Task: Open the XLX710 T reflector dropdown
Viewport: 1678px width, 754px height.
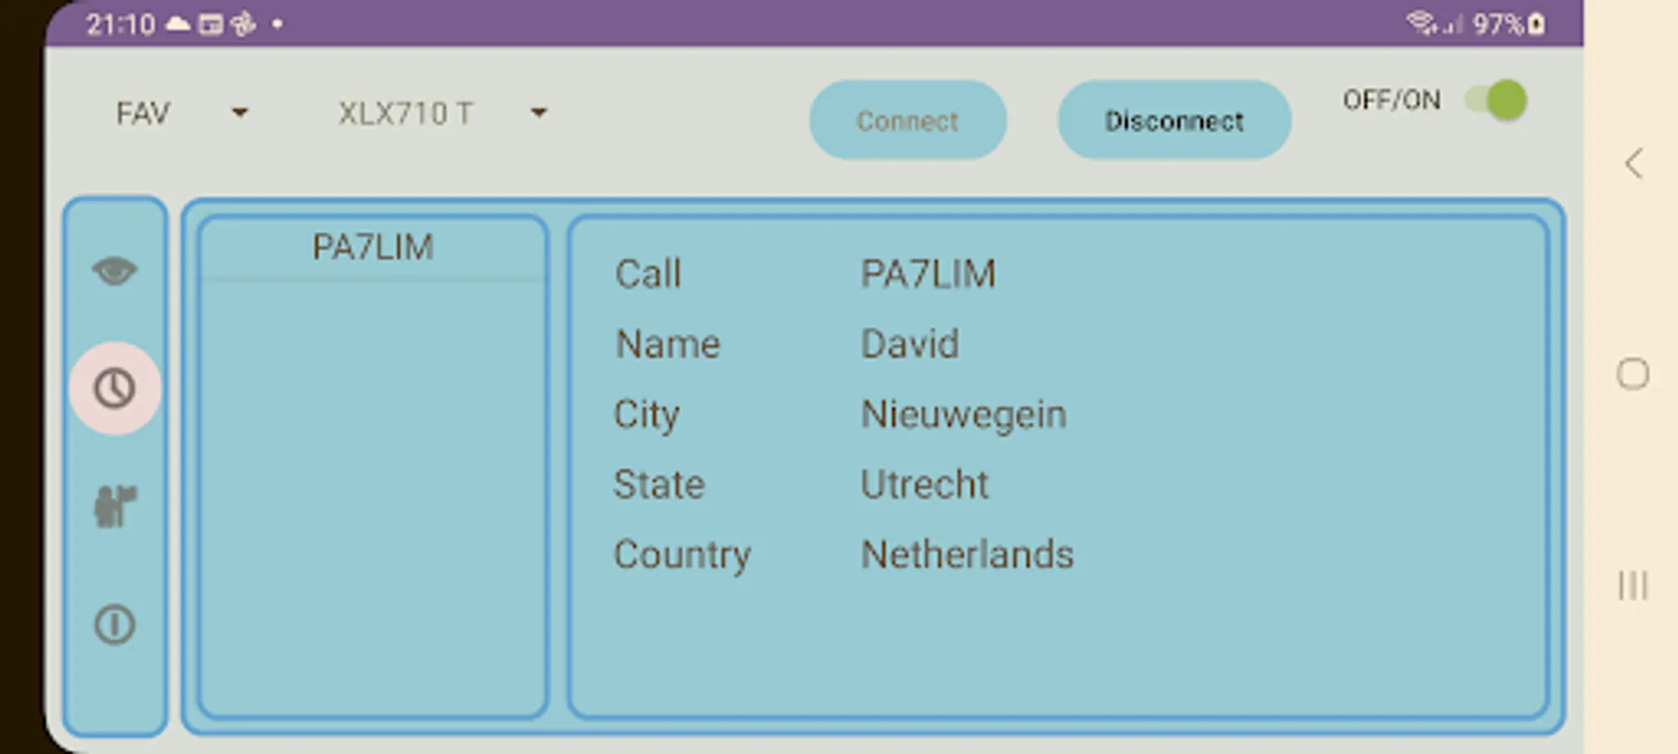Action: coord(436,113)
